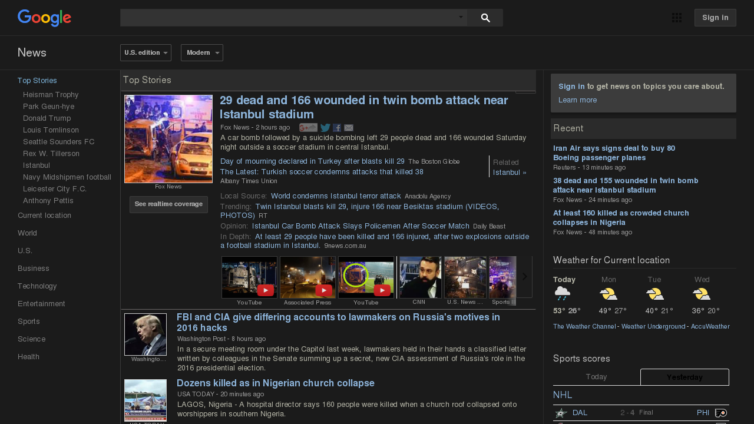Open the Science section
This screenshot has height=424, width=754.
(31, 339)
